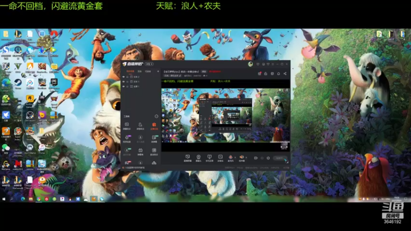Open the settings gear in bottom bar
The image size is (411, 231).
pos(268,158)
